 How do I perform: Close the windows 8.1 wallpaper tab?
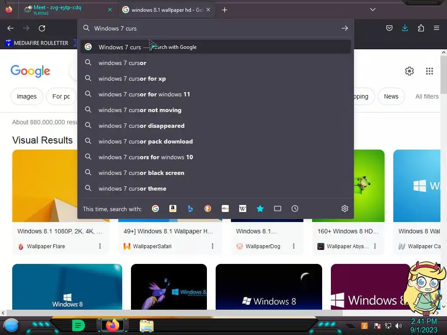(x=208, y=10)
